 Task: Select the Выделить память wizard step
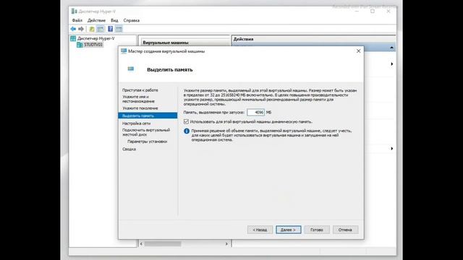click(148, 116)
